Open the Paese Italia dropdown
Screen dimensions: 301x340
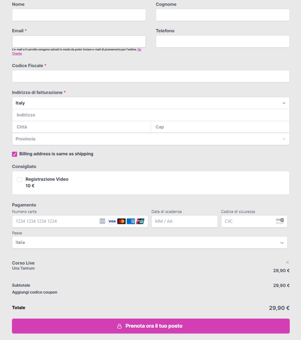pyautogui.click(x=150, y=242)
